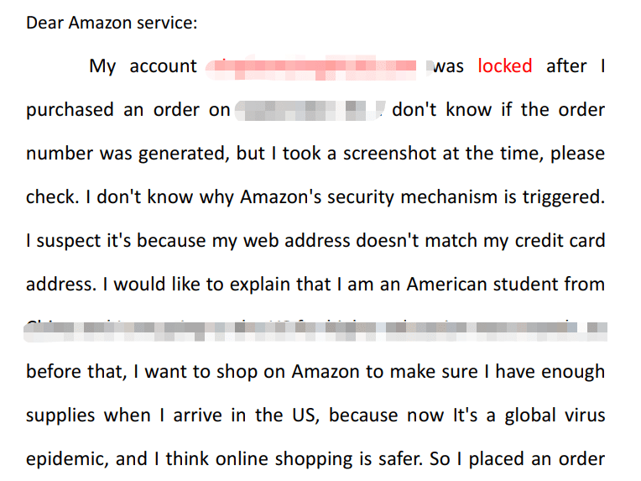Click the pink blurred account name
Viewport: 641px width, 481px height.
coord(315,66)
